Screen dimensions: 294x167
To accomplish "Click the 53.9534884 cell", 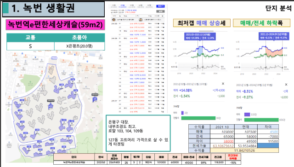I will tap(246, 146).
